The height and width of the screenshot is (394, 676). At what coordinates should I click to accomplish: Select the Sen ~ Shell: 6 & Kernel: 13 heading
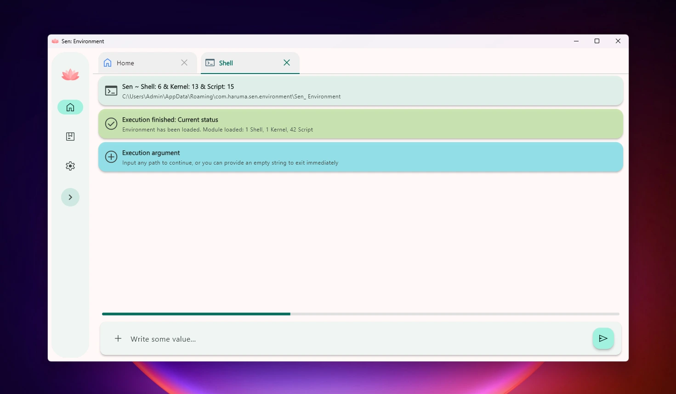(178, 86)
